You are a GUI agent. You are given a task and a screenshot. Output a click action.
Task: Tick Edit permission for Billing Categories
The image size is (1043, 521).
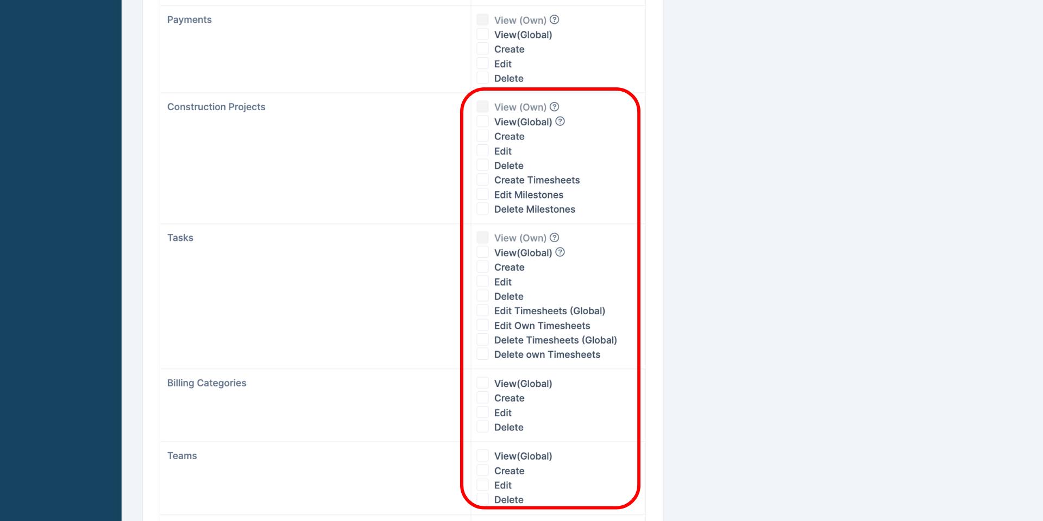(x=482, y=412)
